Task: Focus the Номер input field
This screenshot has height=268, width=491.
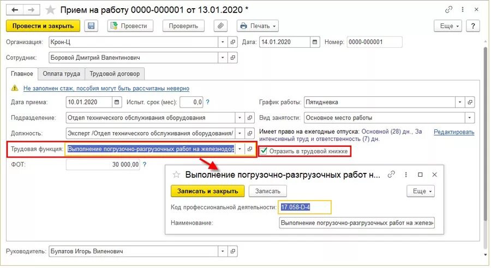Action: tap(374, 42)
